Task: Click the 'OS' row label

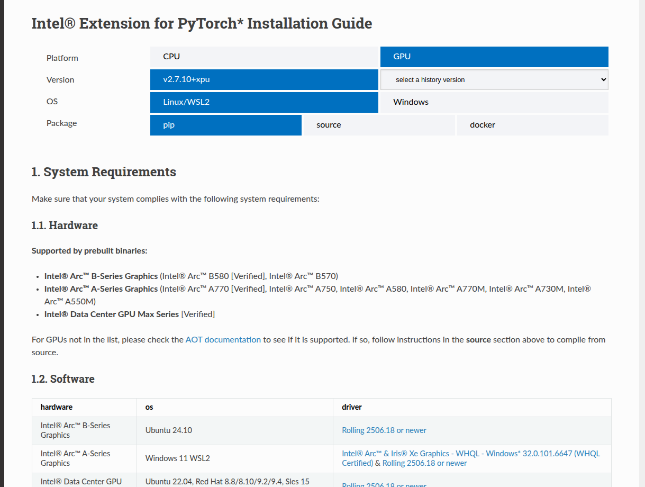Action: click(52, 101)
